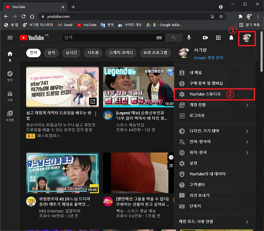The image size is (264, 231).
Task: Click 로그아웃 menu item
Action: (214, 116)
